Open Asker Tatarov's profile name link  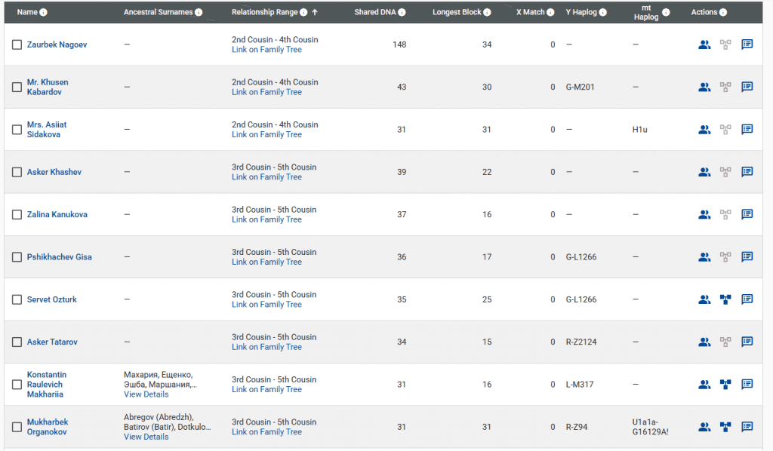tap(52, 342)
